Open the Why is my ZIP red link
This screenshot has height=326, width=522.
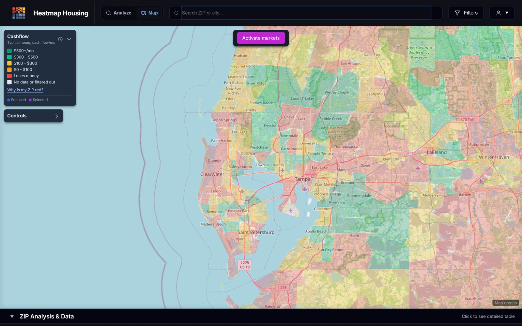coord(25,90)
